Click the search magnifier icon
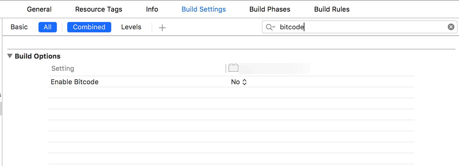 point(269,27)
